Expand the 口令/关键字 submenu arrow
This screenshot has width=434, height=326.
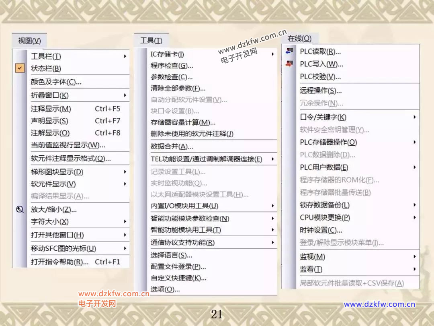point(414,117)
